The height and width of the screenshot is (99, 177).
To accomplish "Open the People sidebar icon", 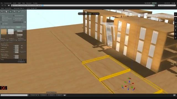I will point(176,26).
